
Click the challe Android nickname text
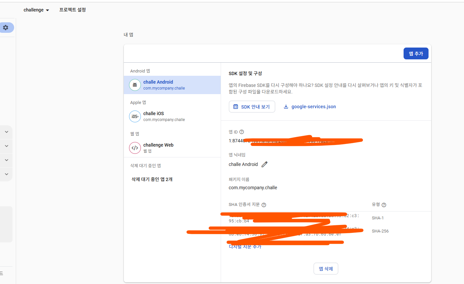point(243,164)
